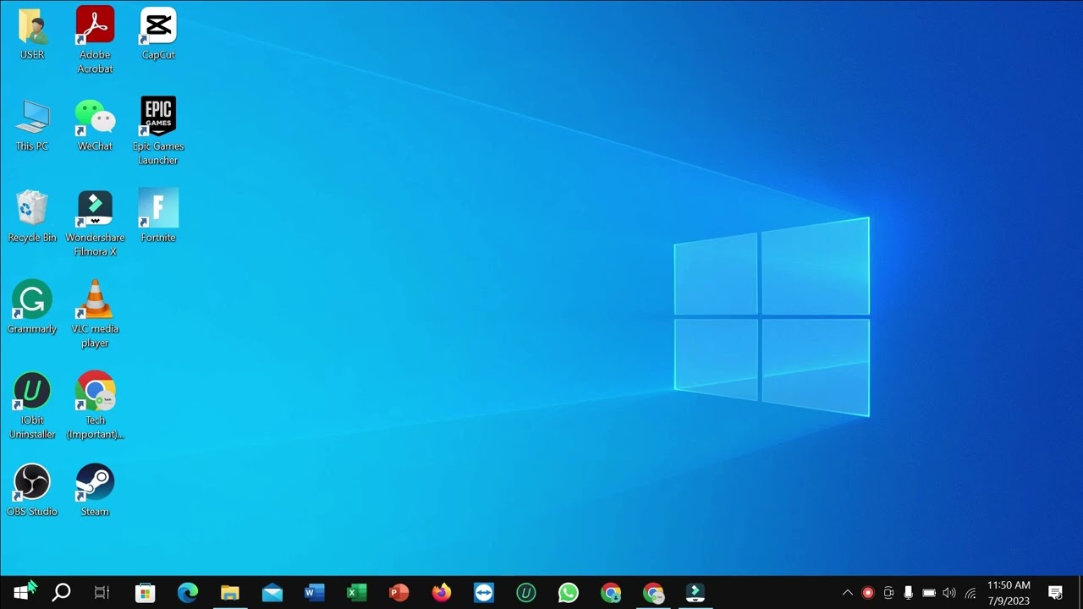Open File Explorer from the taskbar

(230, 593)
